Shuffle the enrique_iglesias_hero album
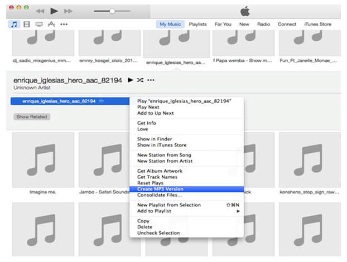The height and width of the screenshot is (262, 347). tap(140, 80)
